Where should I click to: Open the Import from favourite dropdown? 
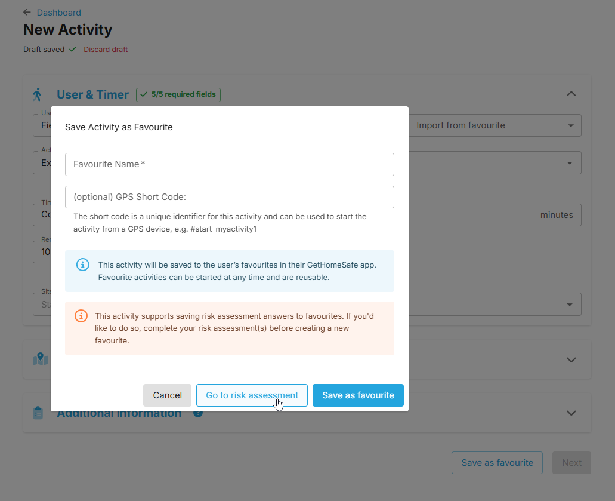point(495,125)
